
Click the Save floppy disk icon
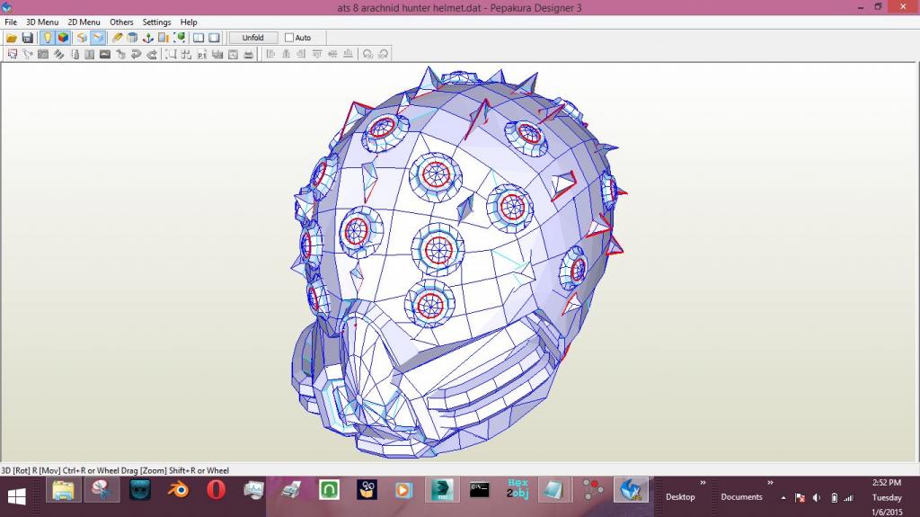point(27,38)
